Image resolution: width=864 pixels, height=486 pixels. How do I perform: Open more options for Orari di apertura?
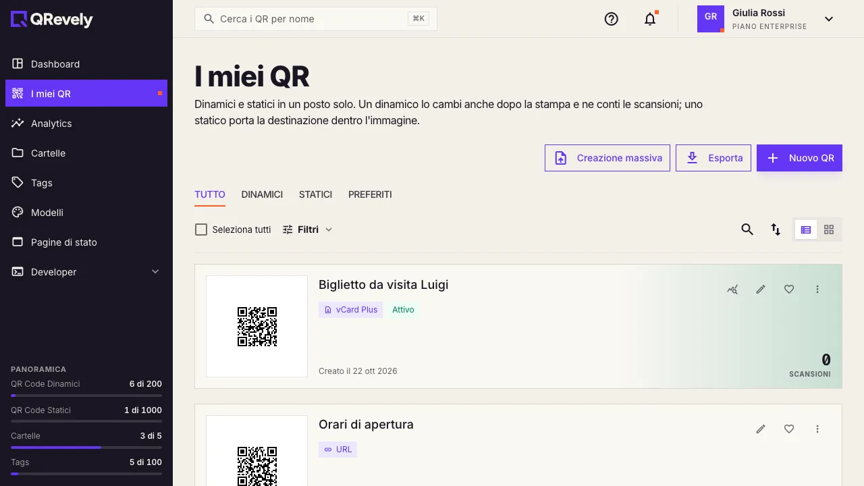[817, 429]
